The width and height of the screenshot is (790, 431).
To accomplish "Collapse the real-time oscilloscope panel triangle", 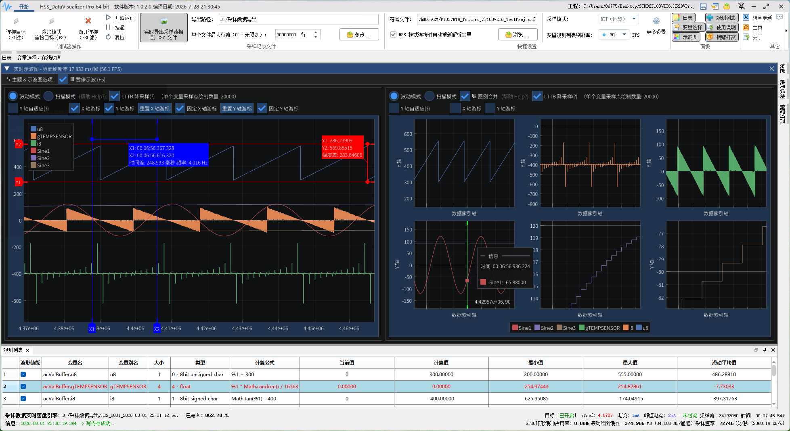I will click(x=7, y=69).
